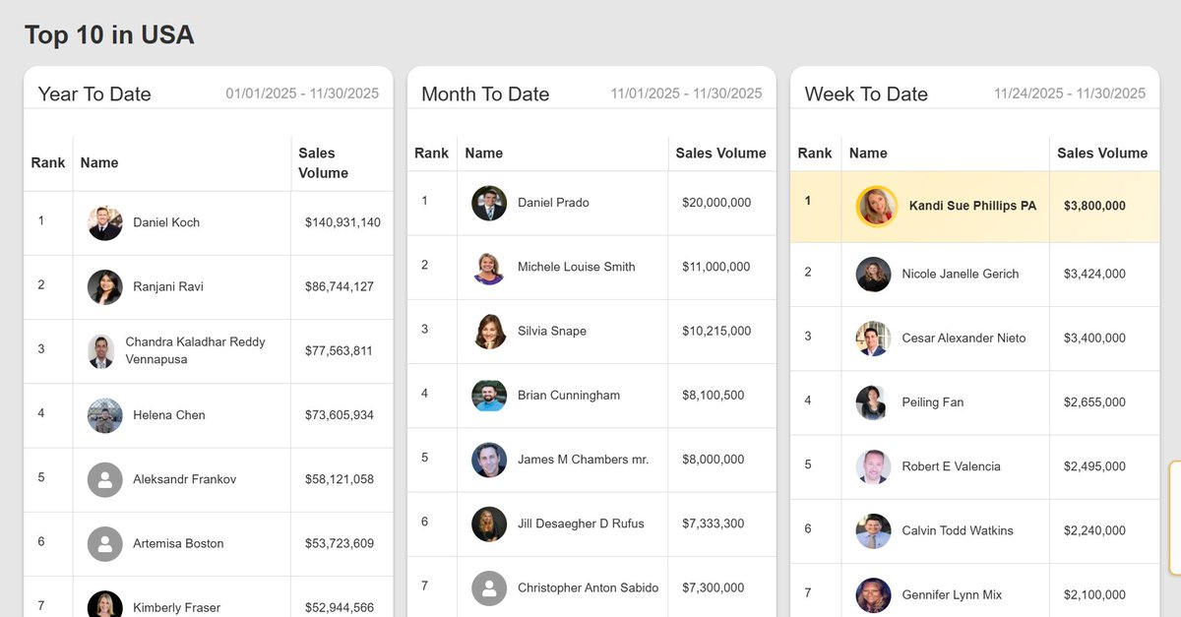
Task: Click the name Helena Chen
Action: [x=169, y=415]
